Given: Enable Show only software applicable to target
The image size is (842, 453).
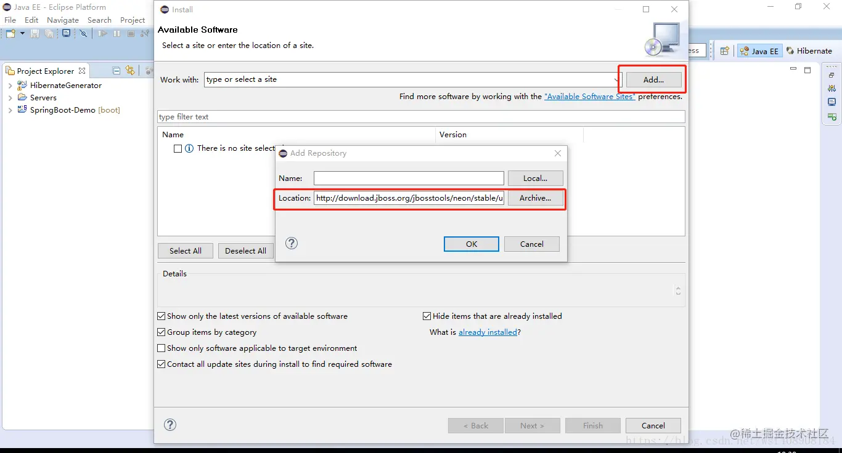Looking at the screenshot, I should tap(161, 348).
